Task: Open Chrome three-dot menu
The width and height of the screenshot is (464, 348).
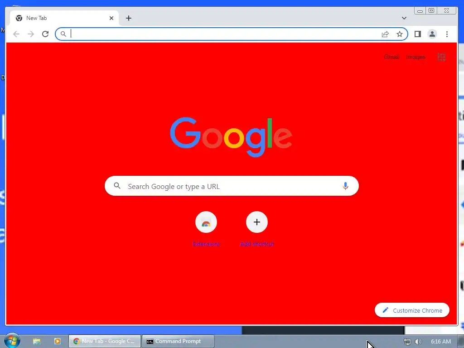Action: (447, 34)
